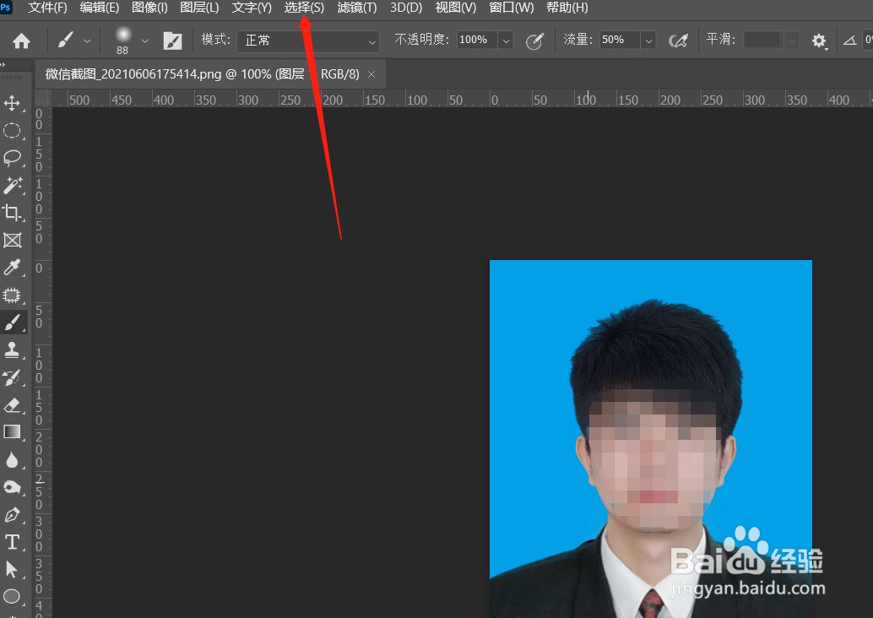873x618 pixels.
Task: Open the 图像(I) menu
Action: (x=149, y=8)
